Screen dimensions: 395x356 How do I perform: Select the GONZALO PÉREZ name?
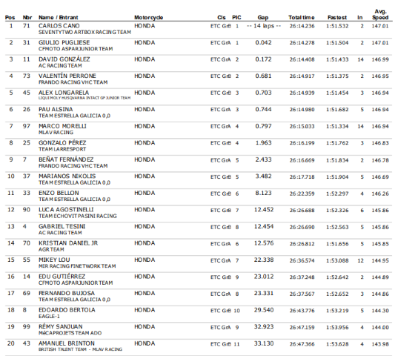(x=62, y=142)
